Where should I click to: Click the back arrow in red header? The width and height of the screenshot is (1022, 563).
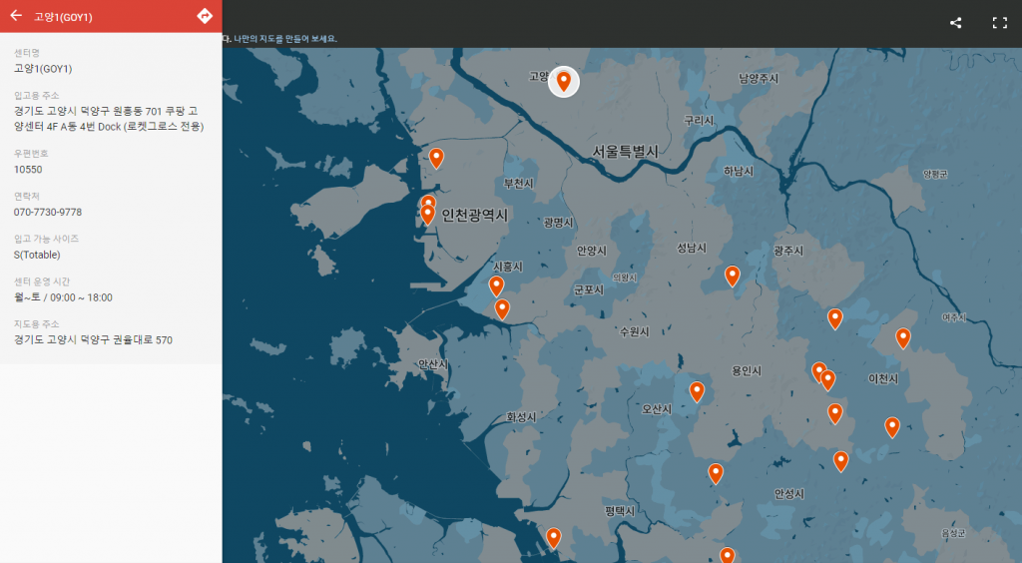(16, 16)
